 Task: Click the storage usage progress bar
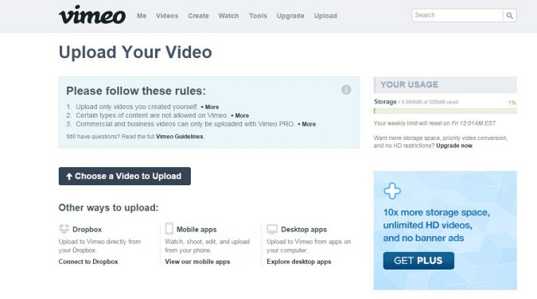click(446, 111)
